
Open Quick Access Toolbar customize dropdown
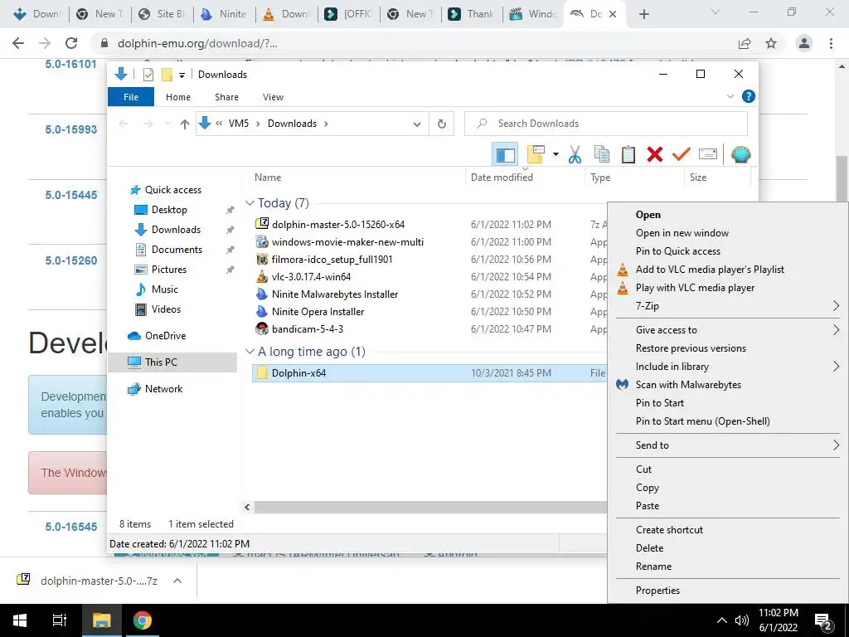pos(182,75)
